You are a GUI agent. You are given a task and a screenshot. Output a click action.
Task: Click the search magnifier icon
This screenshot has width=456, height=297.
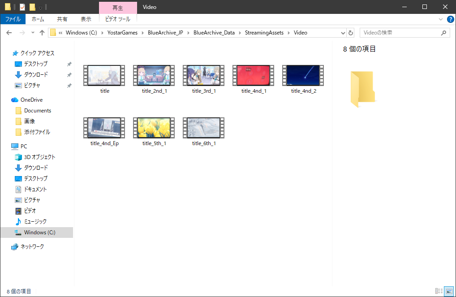click(443, 33)
